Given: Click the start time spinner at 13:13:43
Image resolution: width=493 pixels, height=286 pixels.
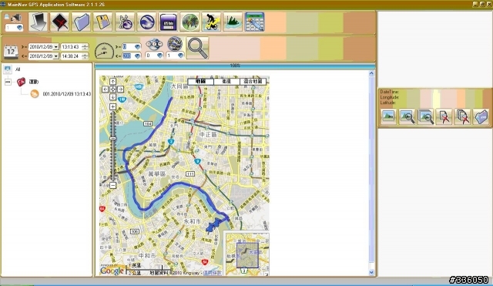Looking at the screenshot, I should click(x=86, y=47).
